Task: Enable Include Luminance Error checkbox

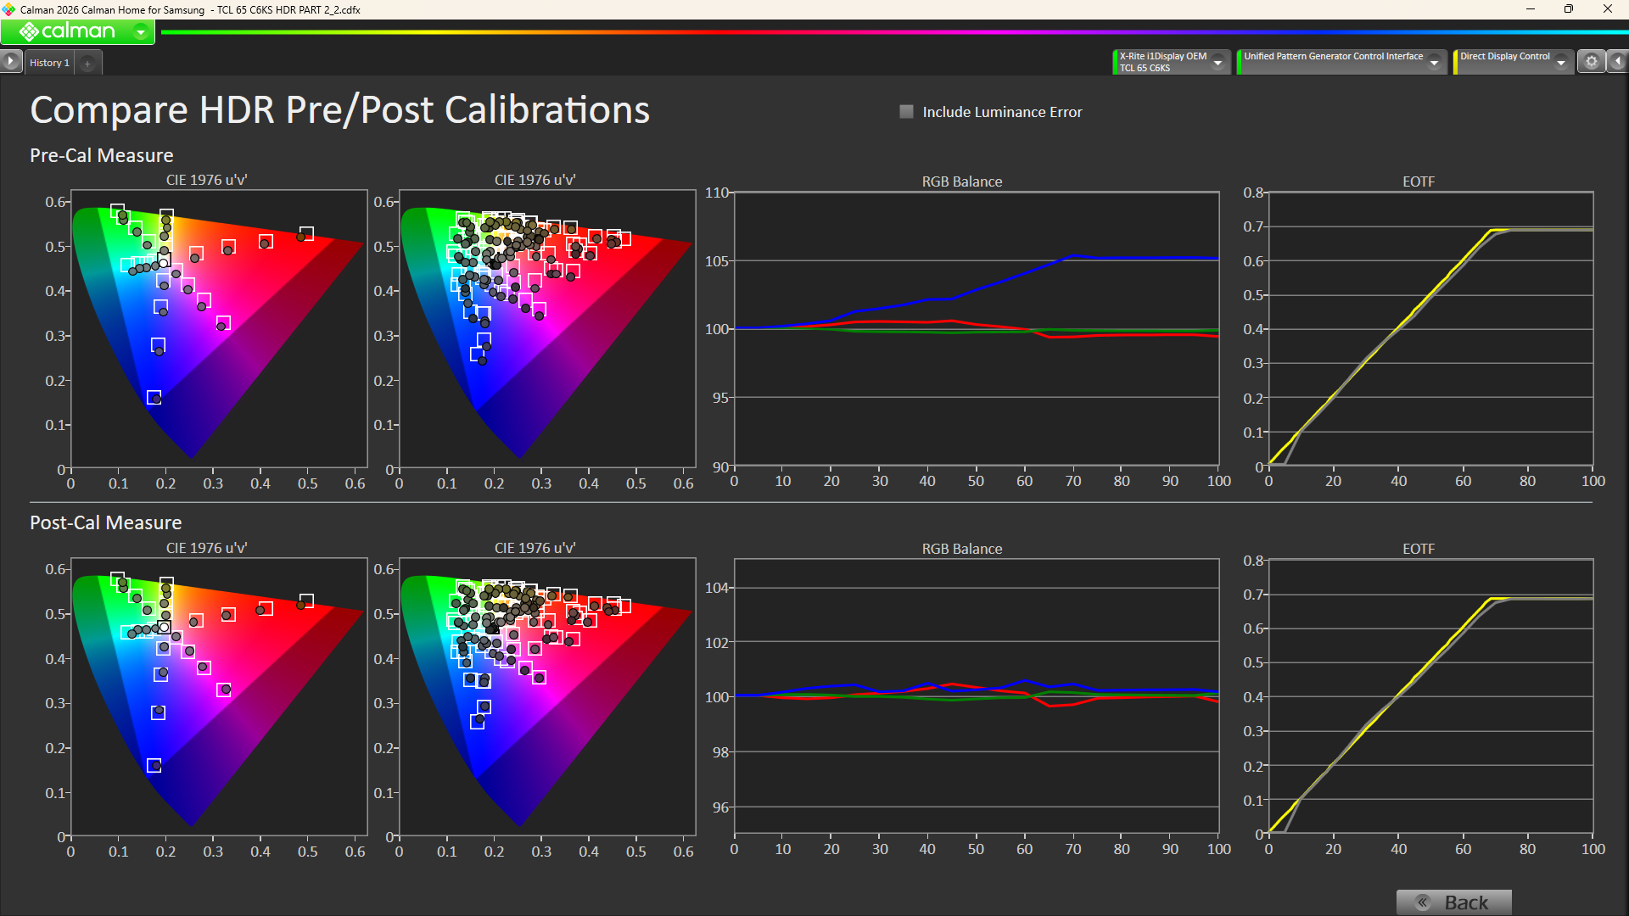Action: tap(906, 112)
